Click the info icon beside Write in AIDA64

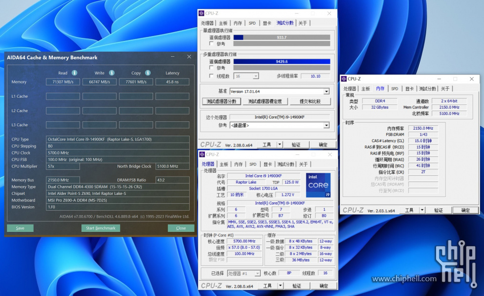(x=112, y=73)
